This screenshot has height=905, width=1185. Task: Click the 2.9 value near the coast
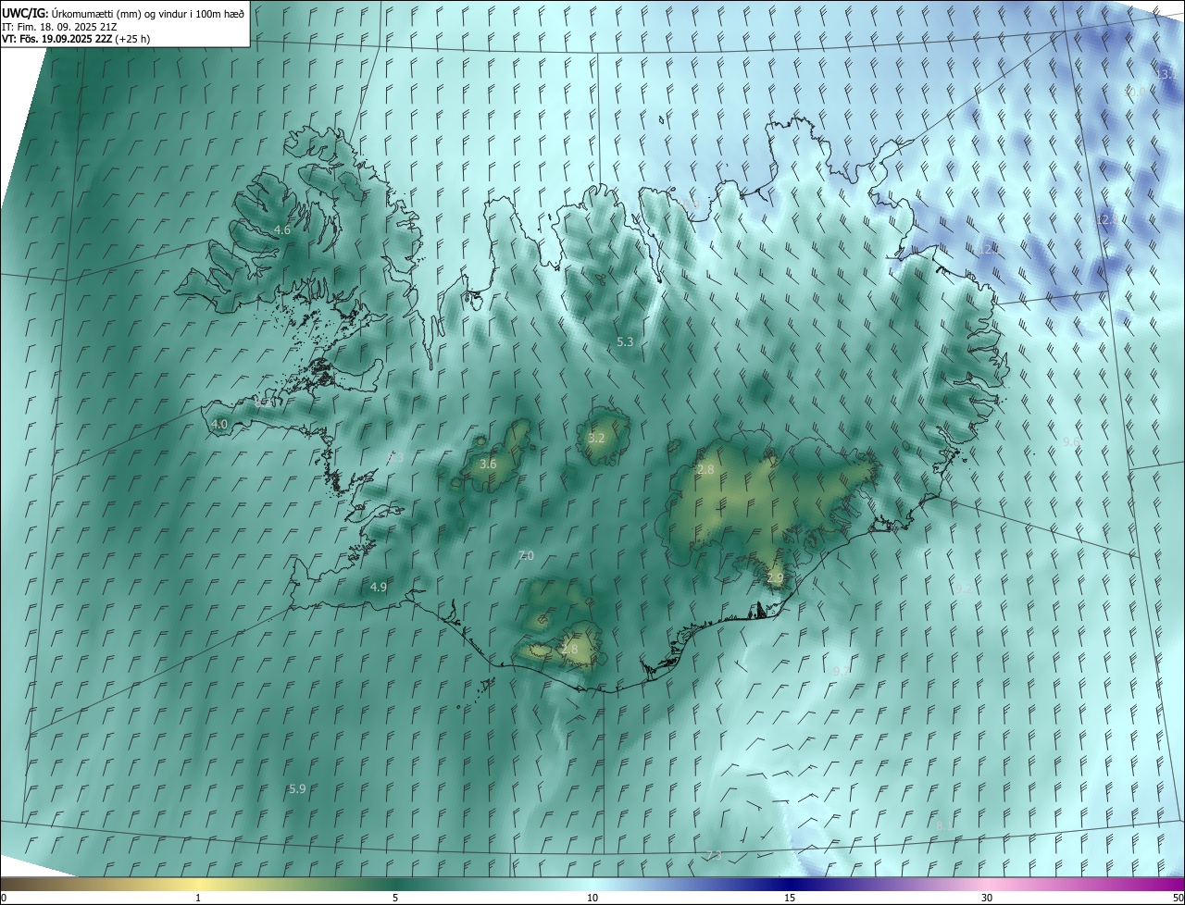tap(775, 577)
